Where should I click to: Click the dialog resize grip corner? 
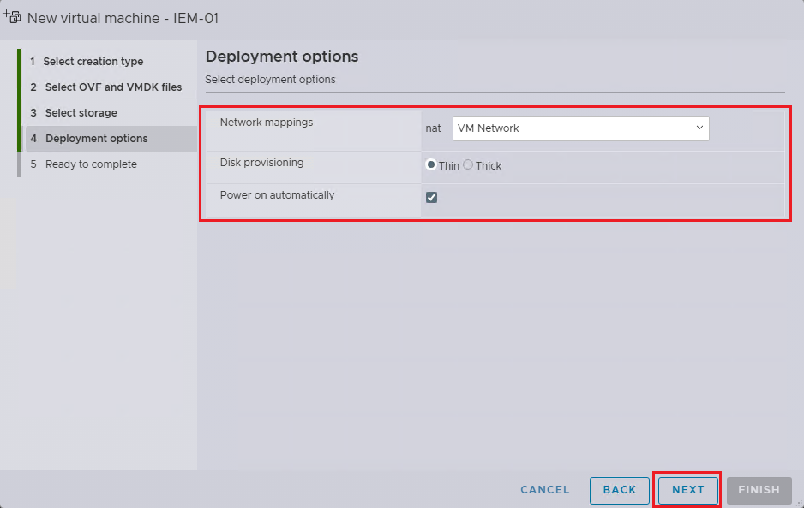tap(799, 503)
